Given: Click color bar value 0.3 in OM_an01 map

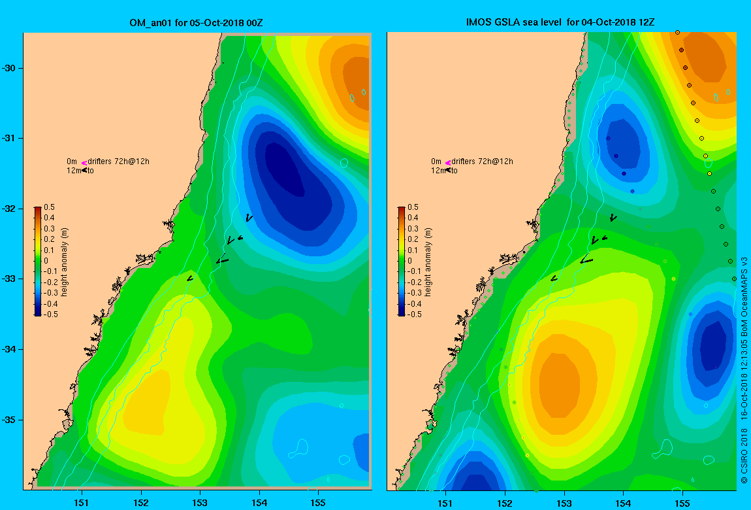Looking at the screenshot, I should pos(50,229).
